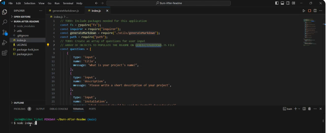Open the Terminal menu
This screenshot has width=326, height=133.
(x=68, y=3)
